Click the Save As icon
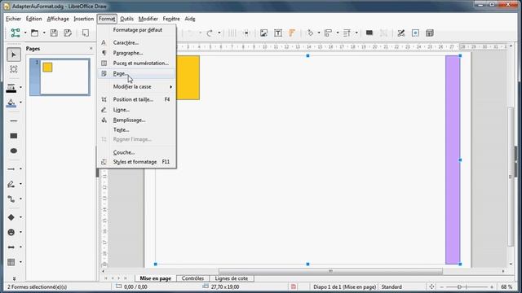The image size is (522, 293). pyautogui.click(x=68, y=33)
